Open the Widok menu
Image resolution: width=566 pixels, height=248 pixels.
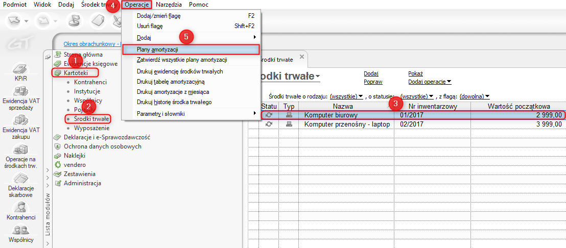42,5
